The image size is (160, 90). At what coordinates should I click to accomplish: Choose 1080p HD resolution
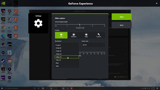[x=67, y=57]
